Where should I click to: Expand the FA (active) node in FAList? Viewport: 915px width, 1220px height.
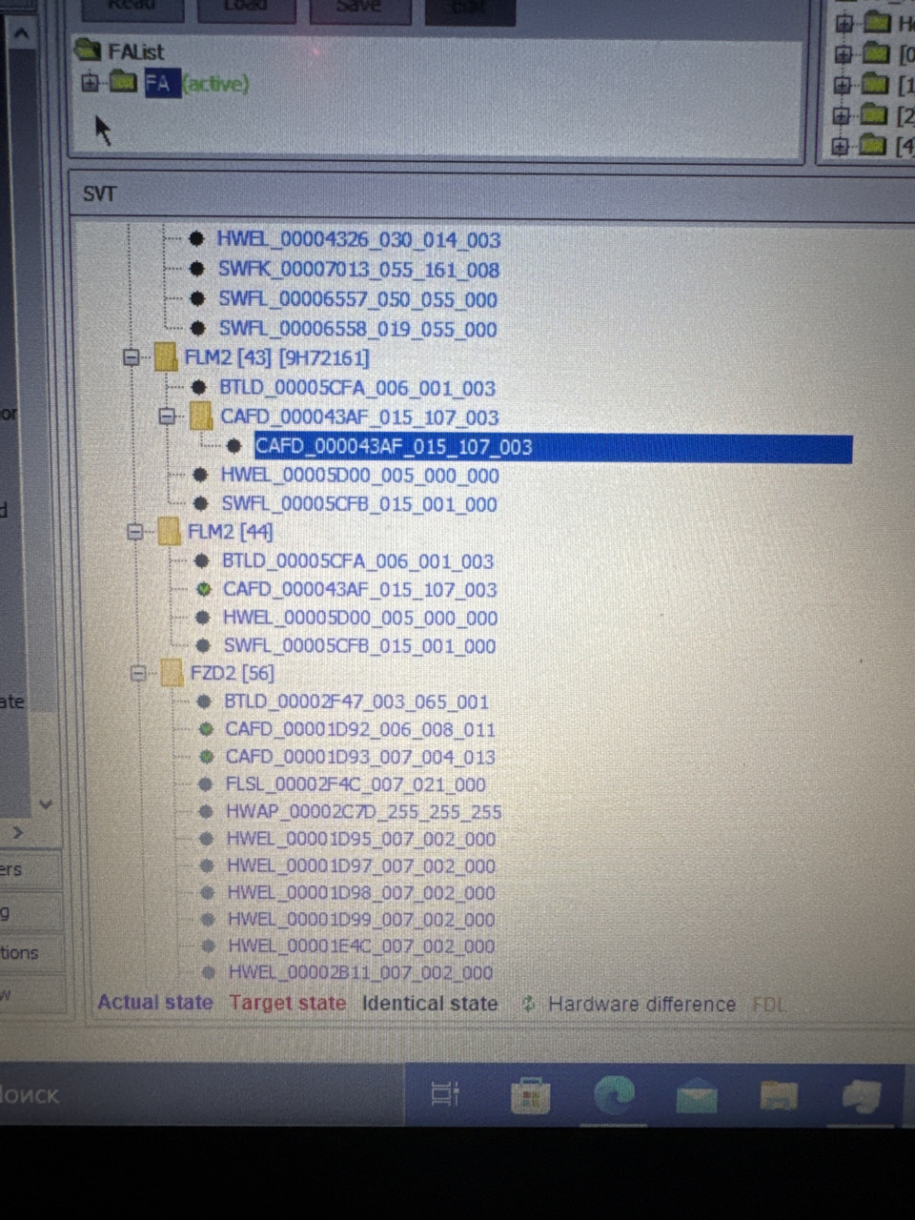tap(91, 83)
